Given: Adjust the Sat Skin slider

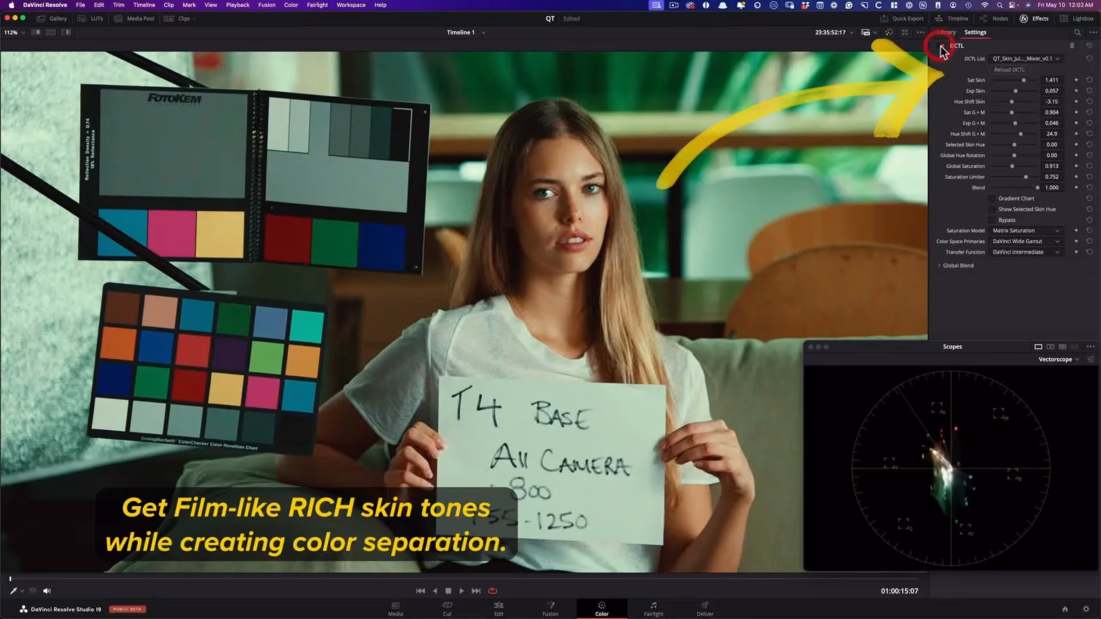Looking at the screenshot, I should [1024, 80].
